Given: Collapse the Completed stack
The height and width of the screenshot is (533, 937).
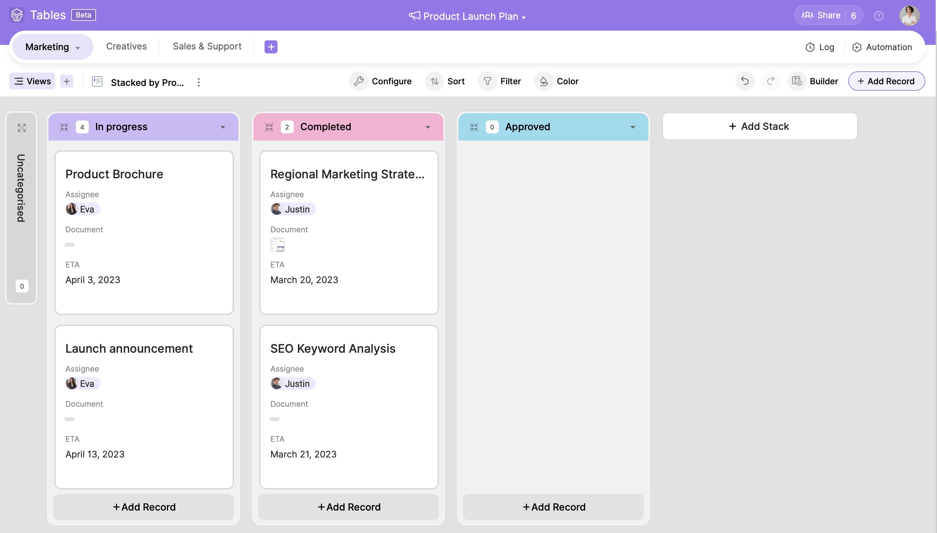Looking at the screenshot, I should point(269,127).
